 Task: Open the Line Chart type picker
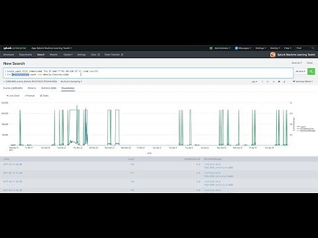click(x=13, y=96)
